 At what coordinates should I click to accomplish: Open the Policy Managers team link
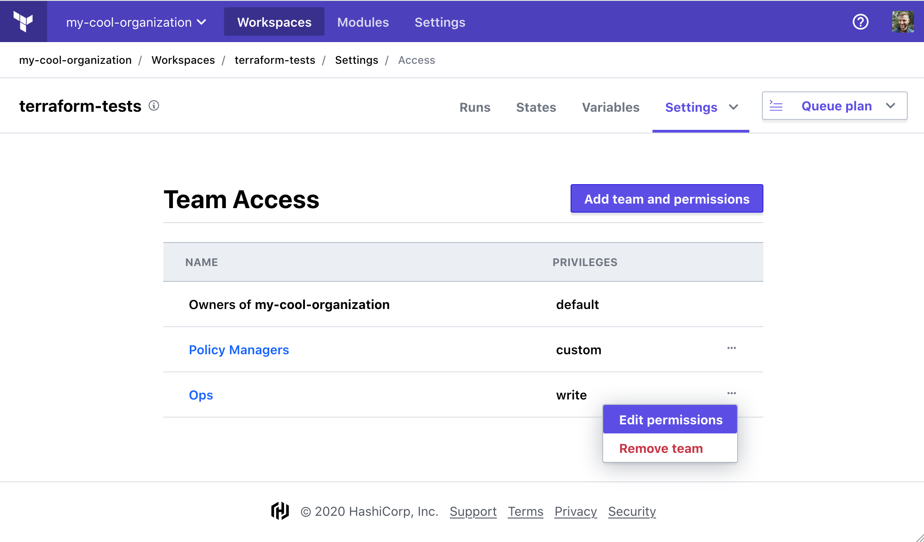(x=238, y=350)
